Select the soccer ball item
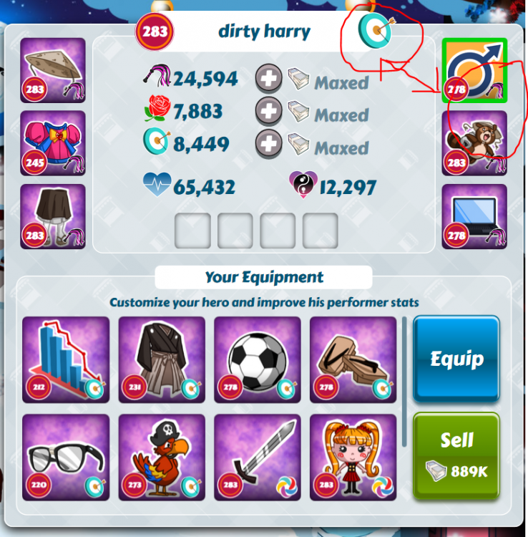This screenshot has width=528, height=537. tap(258, 359)
